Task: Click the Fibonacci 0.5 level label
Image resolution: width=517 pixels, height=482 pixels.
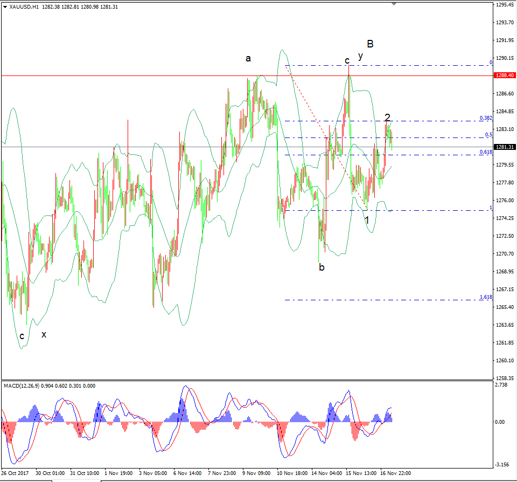Action: (488, 135)
